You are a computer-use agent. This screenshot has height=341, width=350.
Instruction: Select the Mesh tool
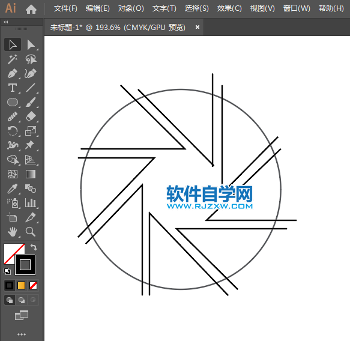(x=13, y=174)
